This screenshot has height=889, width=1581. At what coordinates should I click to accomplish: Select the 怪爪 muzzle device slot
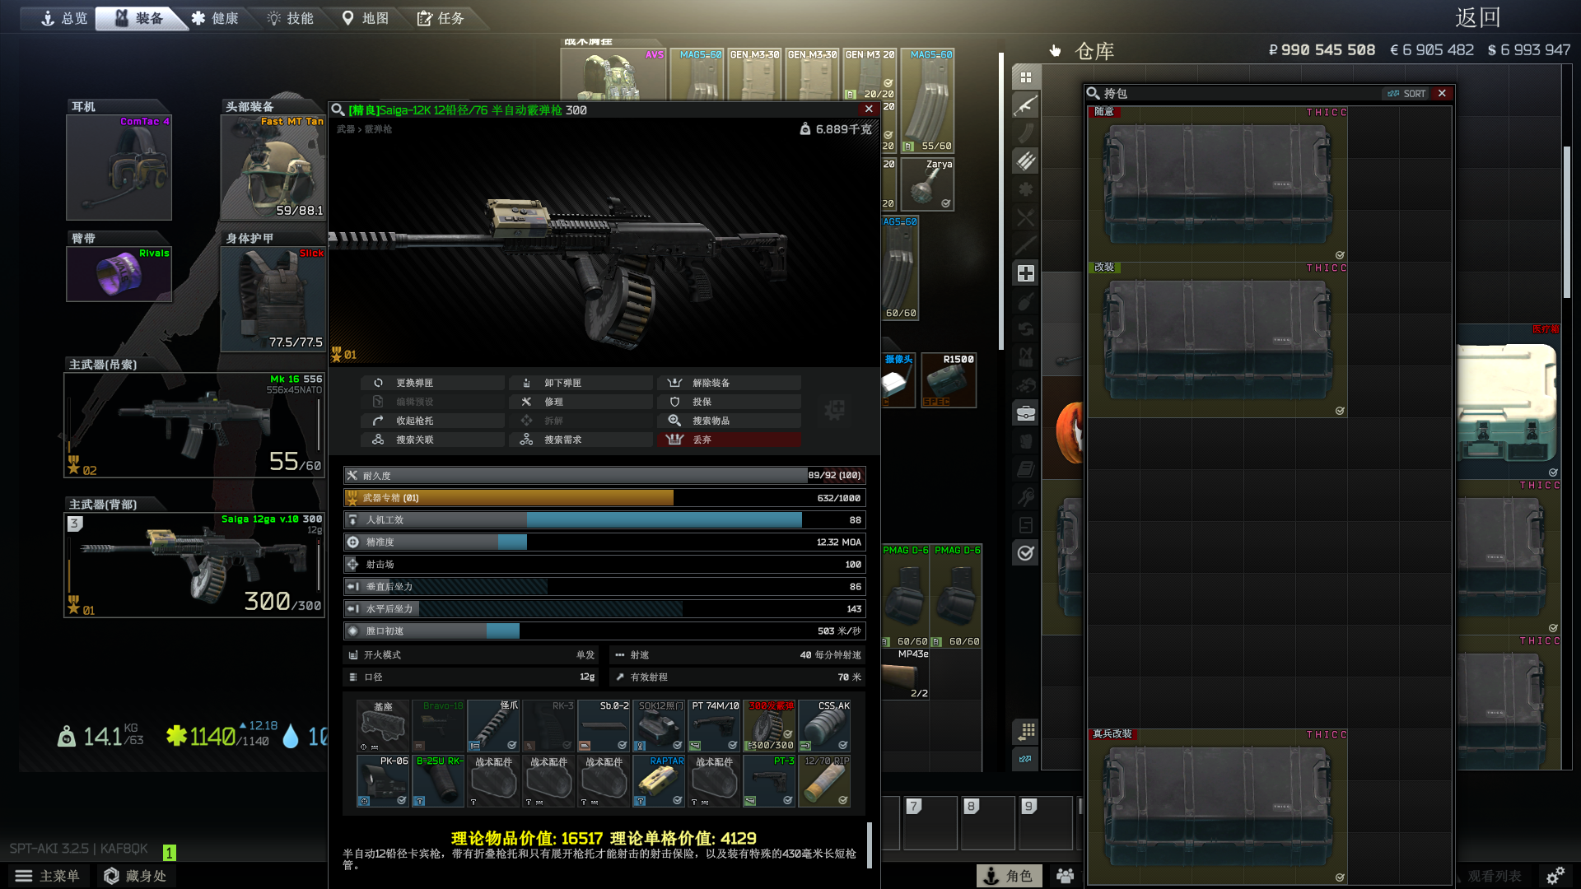(494, 726)
